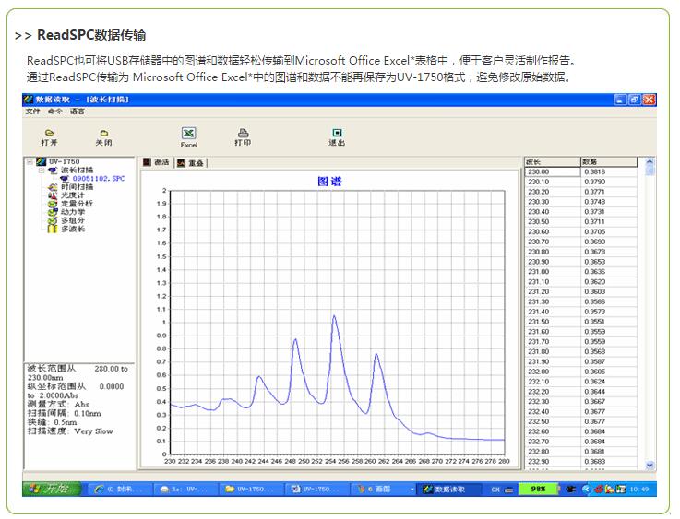Click first UV-1750 folder taskbar button
The image size is (680, 519).
pos(251,490)
